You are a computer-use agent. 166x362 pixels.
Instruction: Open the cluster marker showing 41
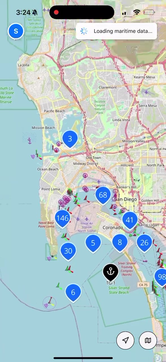130,220
